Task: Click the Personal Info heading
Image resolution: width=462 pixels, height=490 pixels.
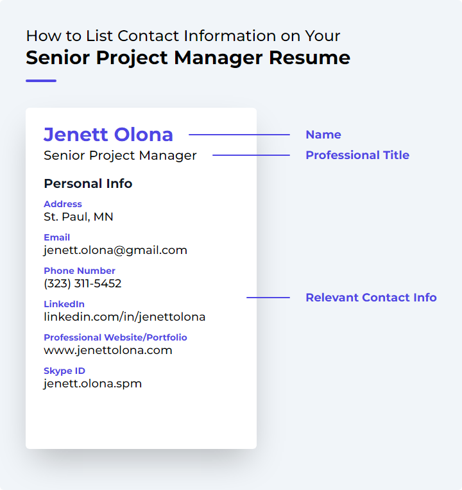Action: coord(88,183)
